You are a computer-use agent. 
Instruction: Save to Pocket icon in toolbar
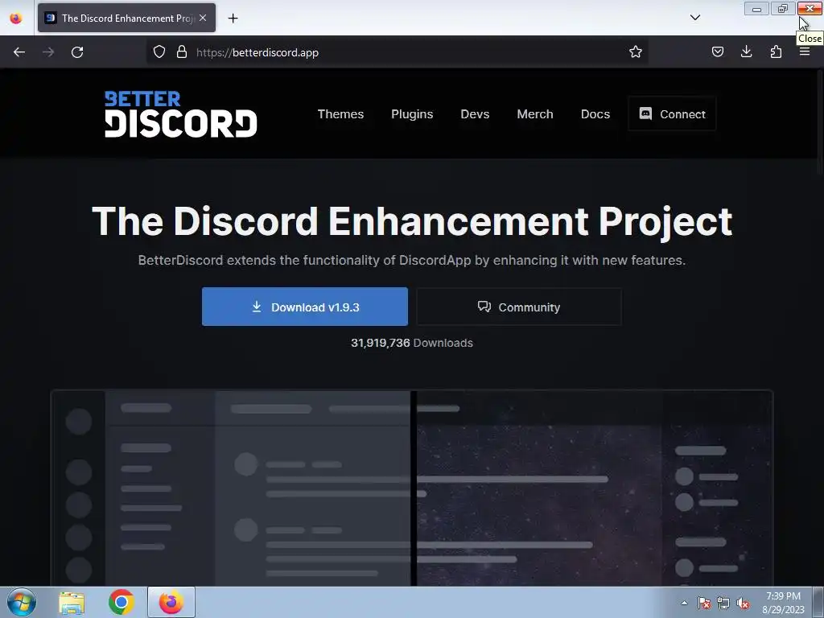pos(717,52)
